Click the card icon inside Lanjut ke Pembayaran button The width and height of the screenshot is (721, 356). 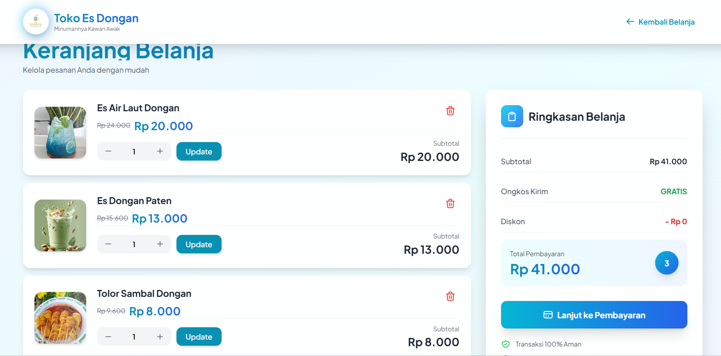tap(547, 315)
